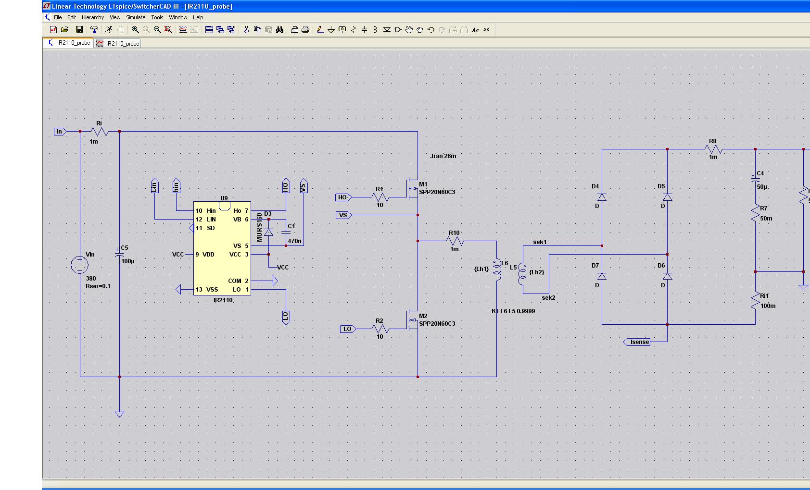The height and width of the screenshot is (490, 810).
Task: Select the drag hand tool
Action: point(420,30)
